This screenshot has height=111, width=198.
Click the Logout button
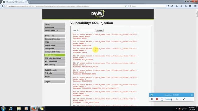click(55, 82)
